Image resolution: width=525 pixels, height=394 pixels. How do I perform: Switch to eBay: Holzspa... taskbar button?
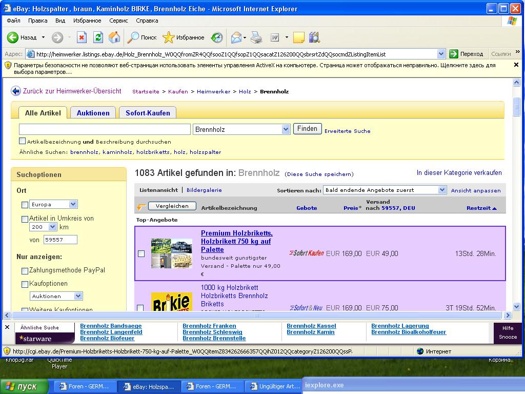tap(149, 386)
